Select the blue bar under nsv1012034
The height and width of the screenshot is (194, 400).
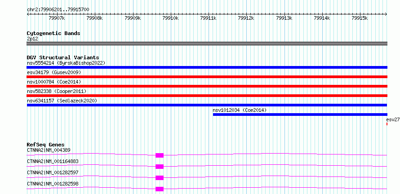(x=300, y=115)
